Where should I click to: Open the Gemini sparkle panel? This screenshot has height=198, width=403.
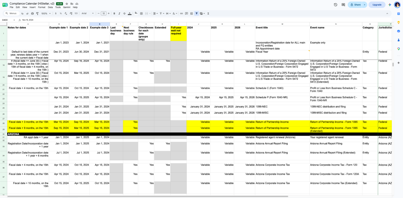click(390, 5)
